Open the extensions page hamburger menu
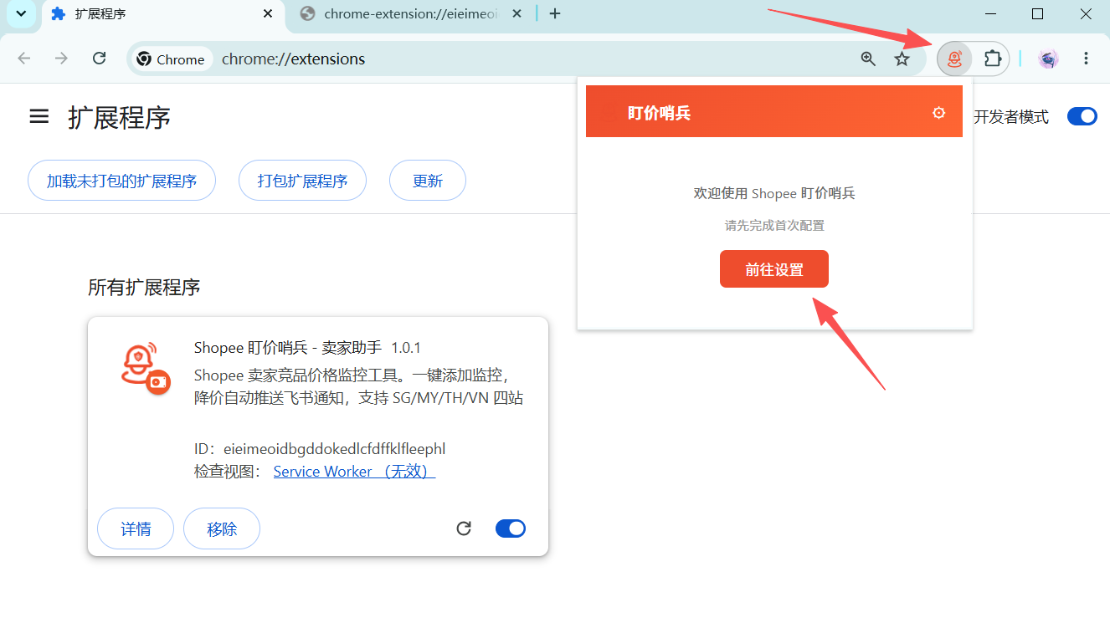This screenshot has width=1110, height=628. coord(39,117)
